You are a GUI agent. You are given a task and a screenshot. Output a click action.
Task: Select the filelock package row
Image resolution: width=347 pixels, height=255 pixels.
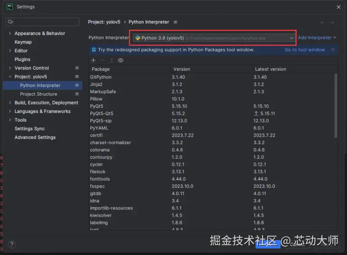tap(212, 172)
